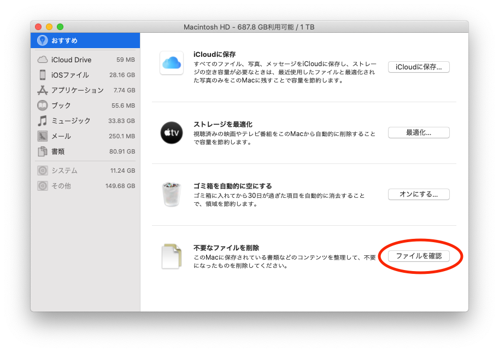Zoom the window with green button
Screen dimensions: 499x352
click(x=60, y=27)
